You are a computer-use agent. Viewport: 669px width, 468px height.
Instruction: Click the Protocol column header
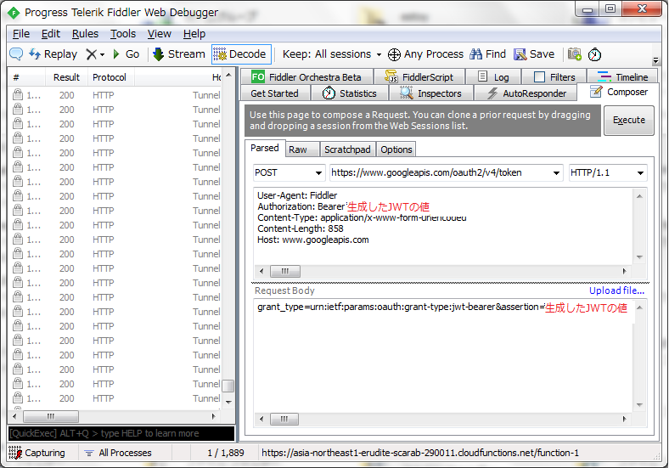(x=110, y=77)
